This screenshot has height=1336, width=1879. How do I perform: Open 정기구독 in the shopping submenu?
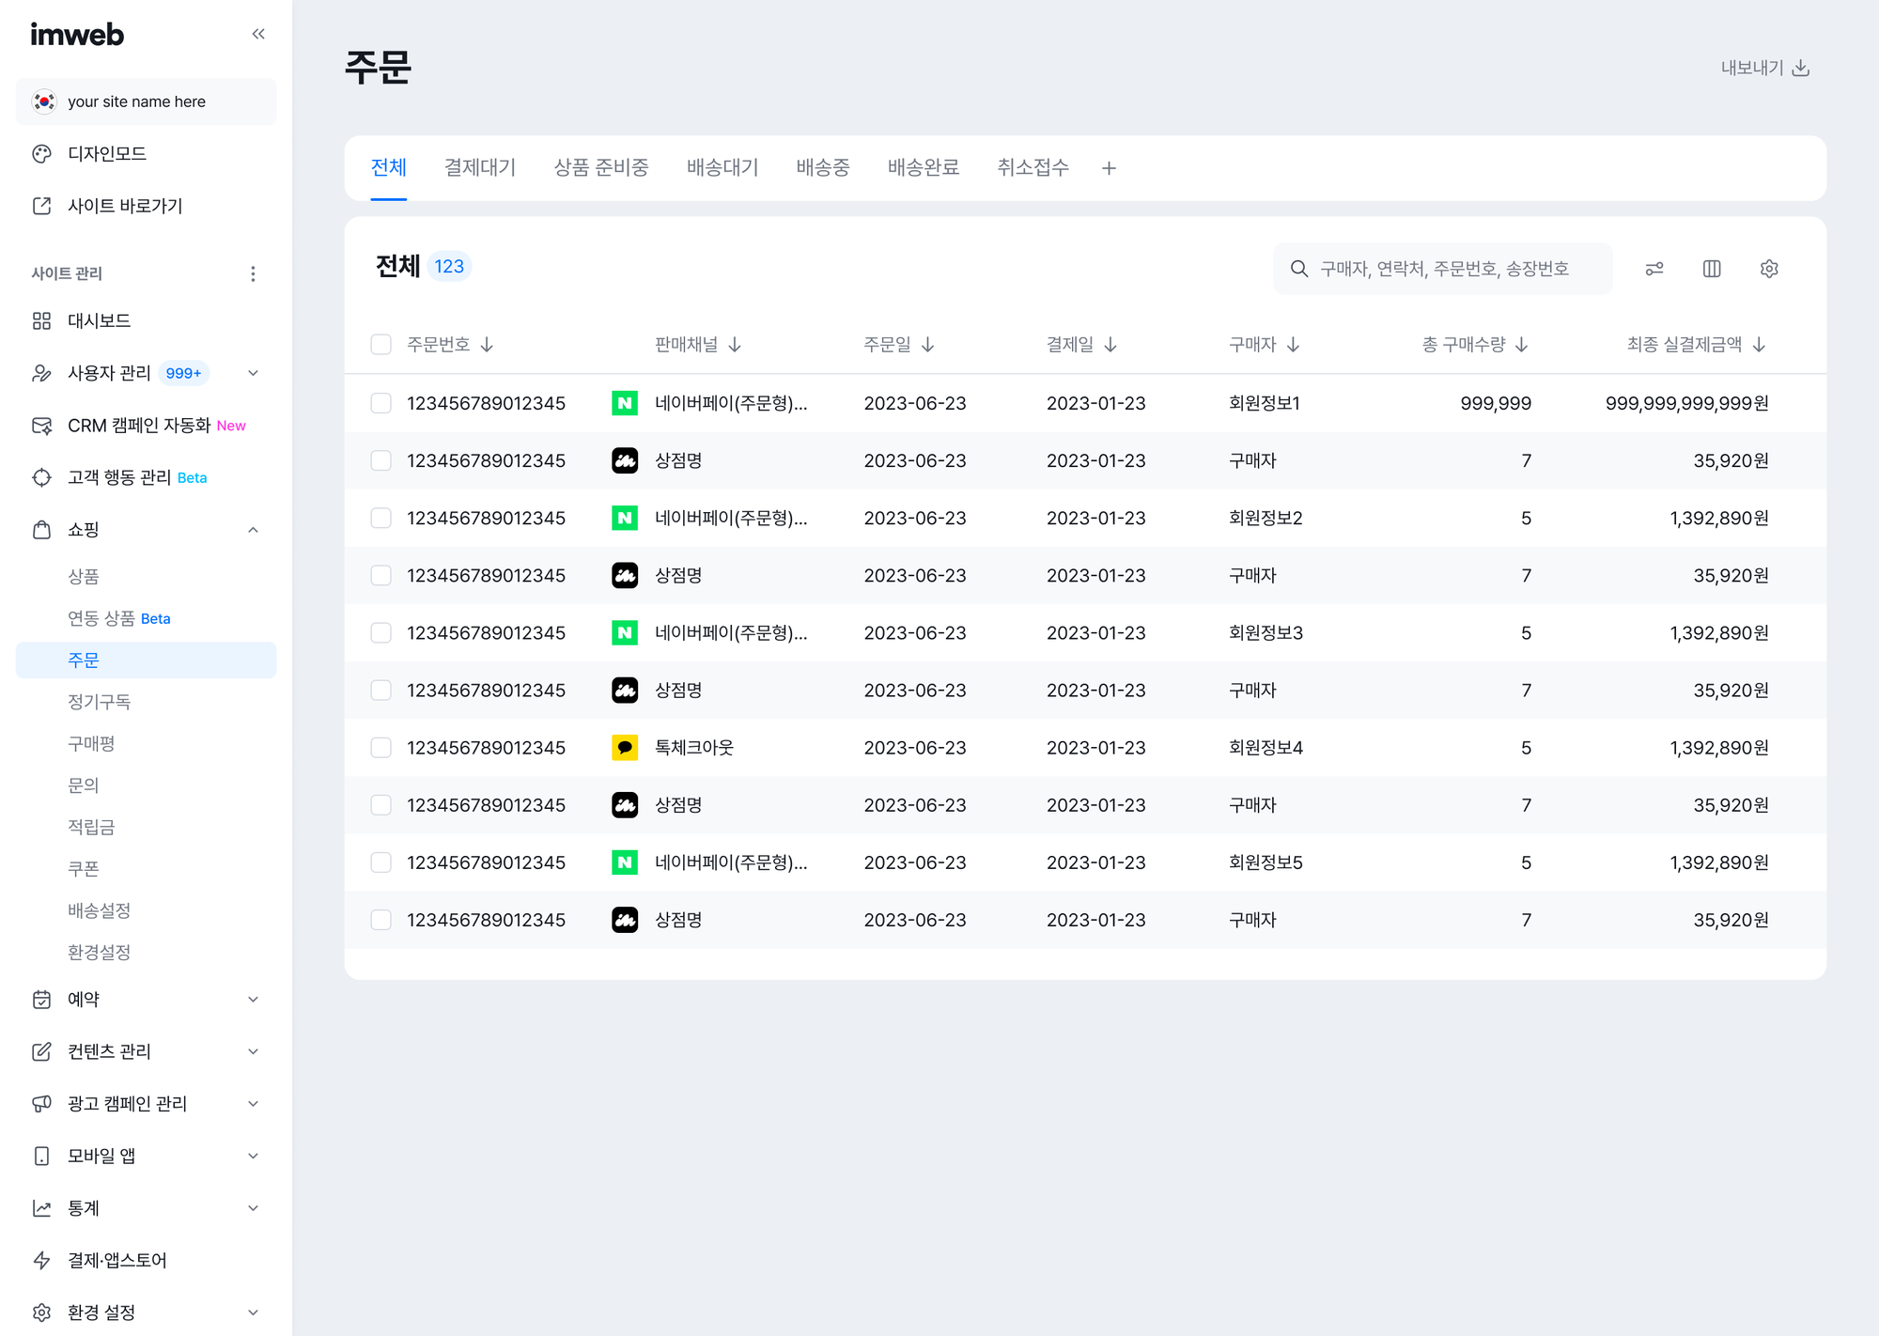(99, 702)
